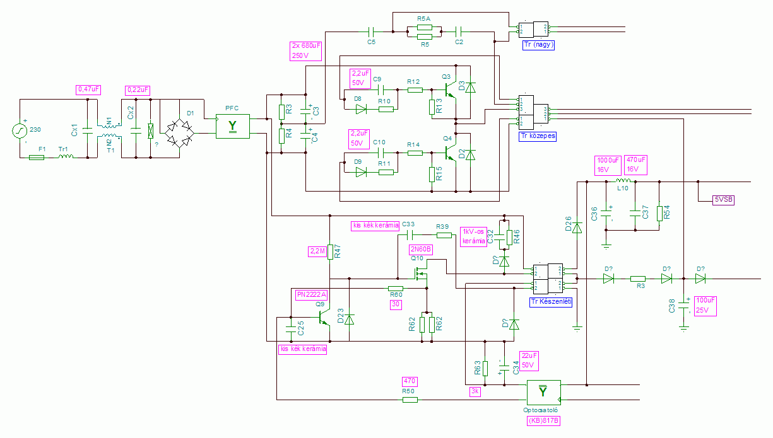Click the F1 fuse symbol
The width and height of the screenshot is (773, 438).
pyautogui.click(x=37, y=157)
